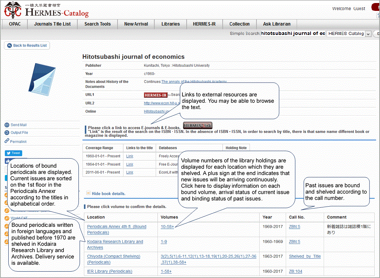380x278 pixels.
Task: Open The annals of the Hitotsubashi Academy link
Action: pos(194,82)
